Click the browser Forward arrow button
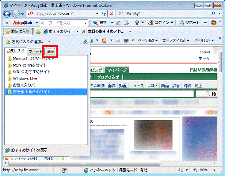The image size is (225, 176). (x=16, y=14)
